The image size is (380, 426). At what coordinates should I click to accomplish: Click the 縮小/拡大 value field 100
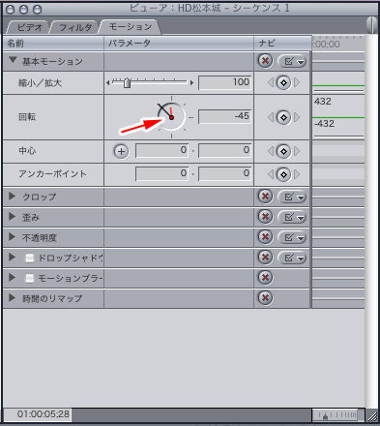[x=224, y=82]
